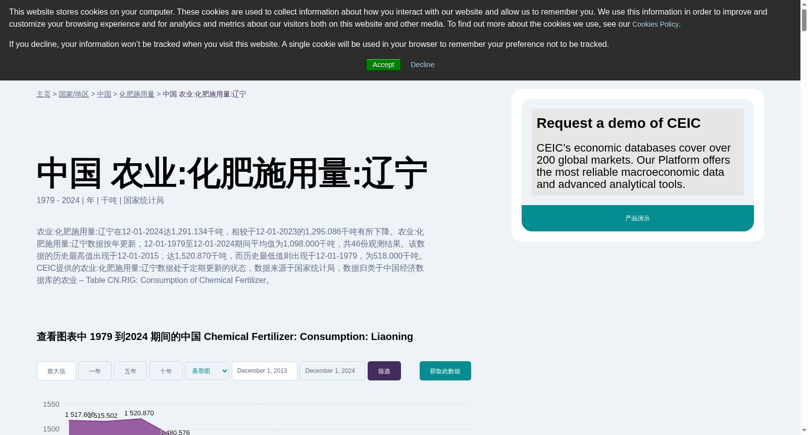Image resolution: width=808 pixels, height=435 pixels.
Task: Open 国家/地区 breadcrumb link
Action: [74, 94]
